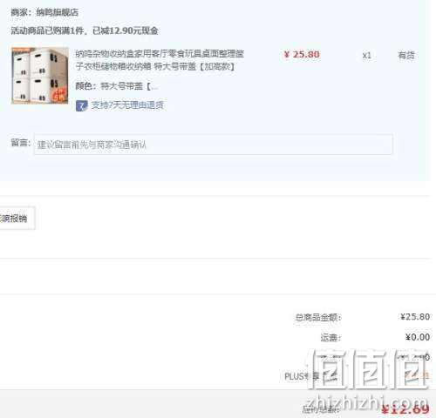Screen dimensions: 436x418
Task: Click the 应付总额 label
Action: tap(321, 410)
